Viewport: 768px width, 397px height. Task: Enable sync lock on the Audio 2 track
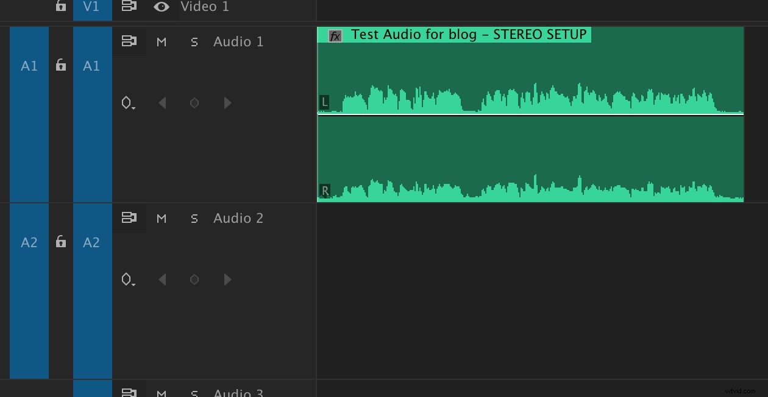click(x=129, y=217)
